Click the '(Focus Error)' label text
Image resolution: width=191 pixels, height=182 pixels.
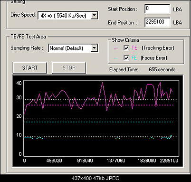point(153,58)
